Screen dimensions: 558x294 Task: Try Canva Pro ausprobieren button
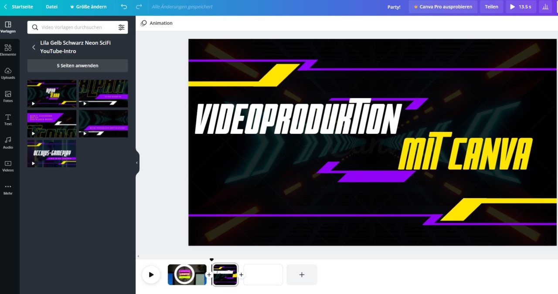point(442,7)
